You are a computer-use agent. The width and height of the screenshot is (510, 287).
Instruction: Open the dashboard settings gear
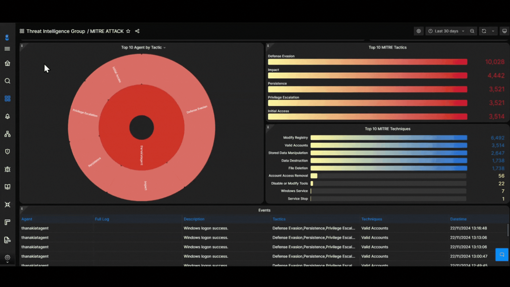tap(419, 31)
